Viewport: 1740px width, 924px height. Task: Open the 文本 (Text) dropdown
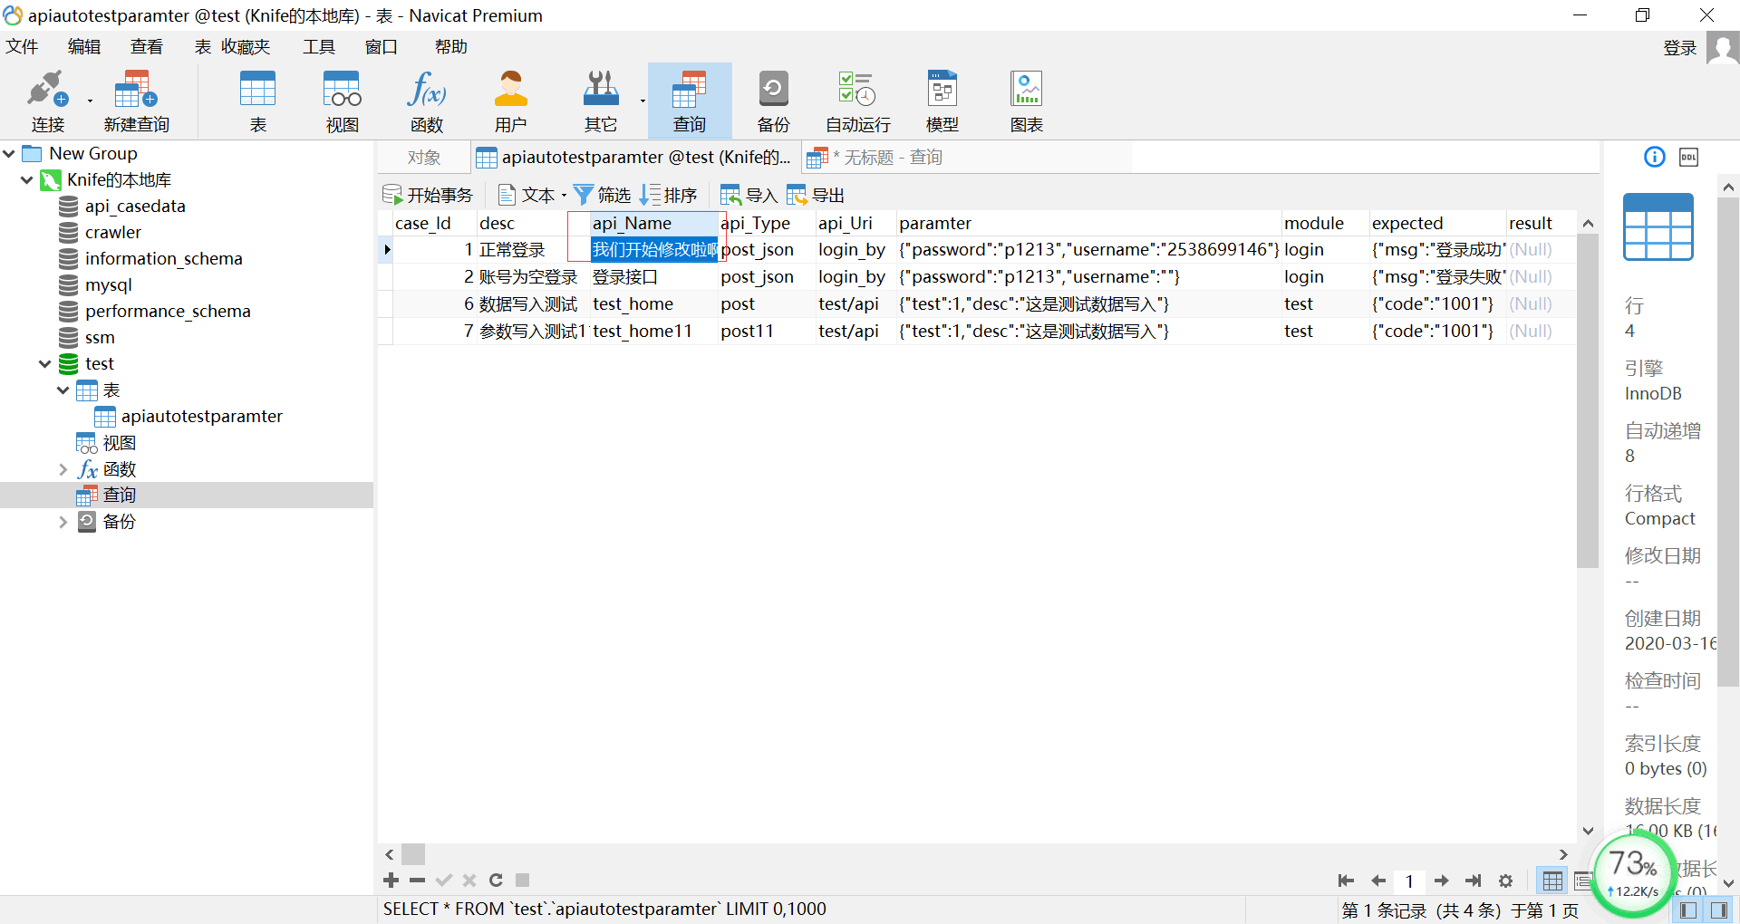pyautogui.click(x=564, y=195)
